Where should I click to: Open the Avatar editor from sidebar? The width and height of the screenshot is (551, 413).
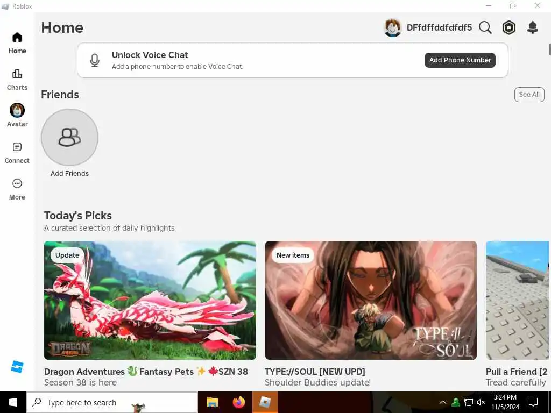(x=17, y=115)
